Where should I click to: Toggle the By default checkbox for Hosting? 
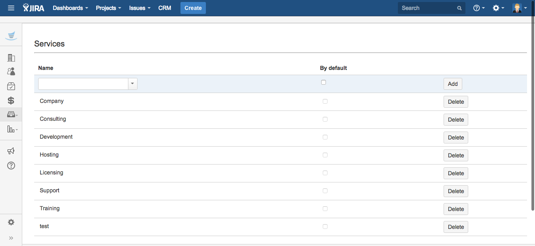point(325,155)
